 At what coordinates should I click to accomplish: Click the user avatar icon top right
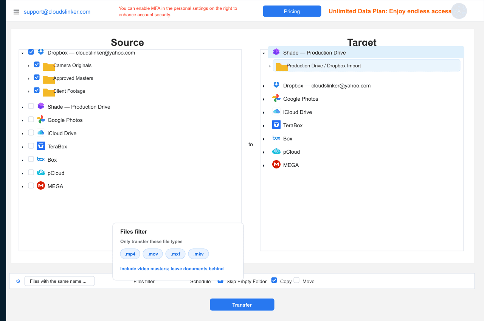[x=459, y=11]
